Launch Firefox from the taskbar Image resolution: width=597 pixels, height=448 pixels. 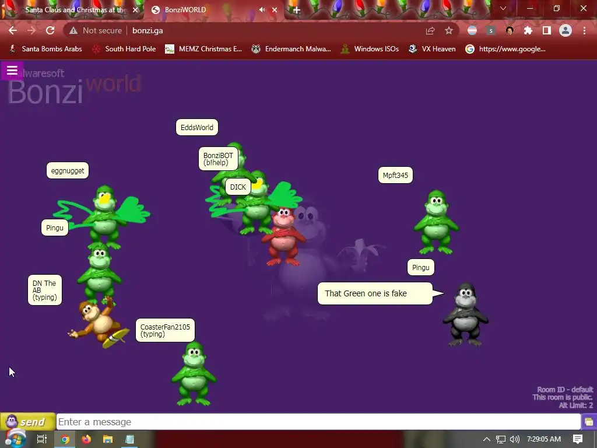click(x=86, y=439)
